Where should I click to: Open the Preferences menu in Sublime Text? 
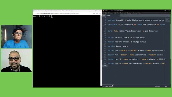134,13
